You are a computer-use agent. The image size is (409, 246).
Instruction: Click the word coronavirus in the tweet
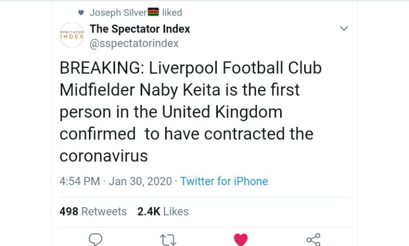point(103,156)
